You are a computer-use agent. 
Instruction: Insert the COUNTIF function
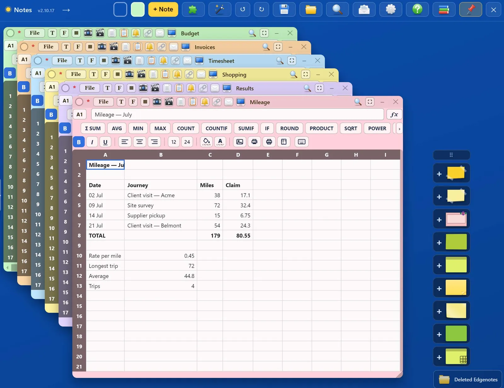click(216, 128)
